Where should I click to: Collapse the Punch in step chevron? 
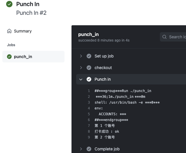pyautogui.click(x=81, y=79)
